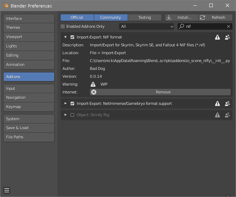Image resolution: width=236 pixels, height=197 pixels.
Task: Close the Blender Preferences window
Action: point(227,6)
